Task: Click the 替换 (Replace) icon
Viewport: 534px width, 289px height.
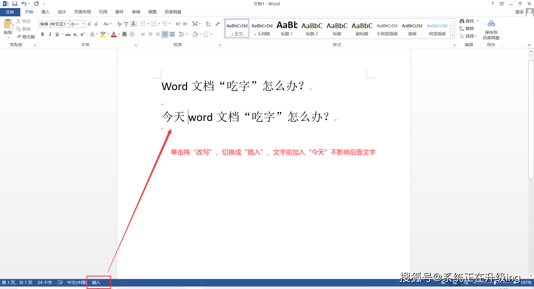Action: pyautogui.click(x=469, y=28)
